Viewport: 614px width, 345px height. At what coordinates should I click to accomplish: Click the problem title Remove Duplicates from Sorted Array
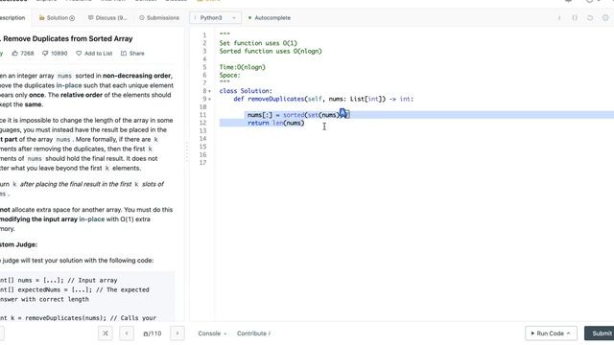pos(68,38)
